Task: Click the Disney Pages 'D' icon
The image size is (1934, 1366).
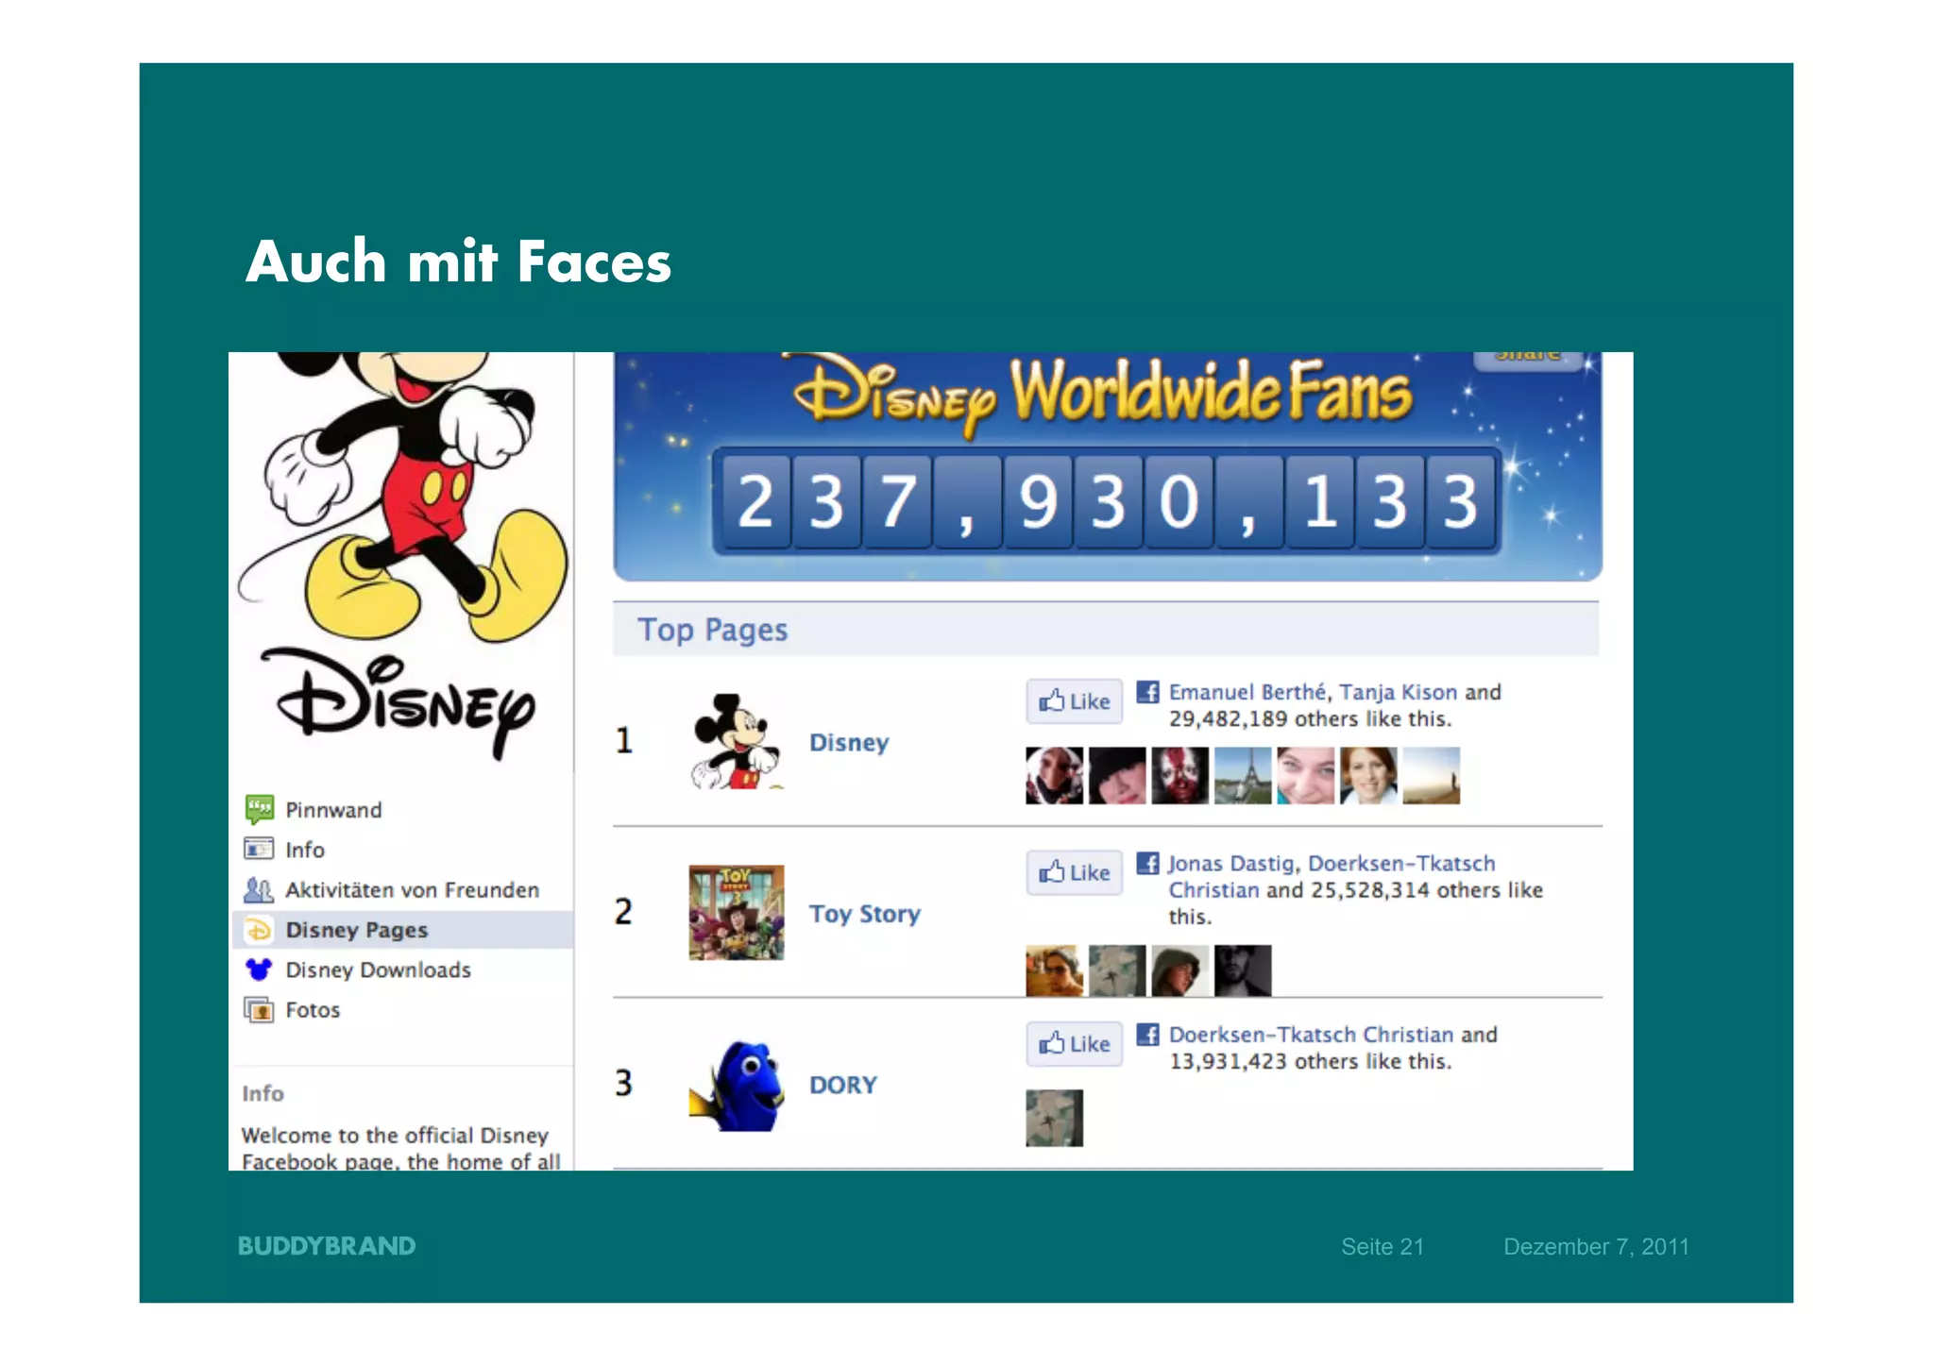Action: point(259,930)
